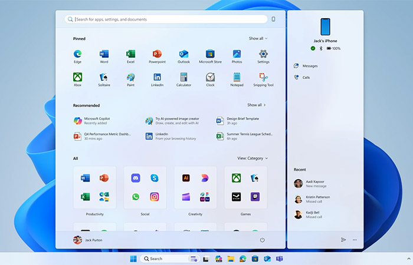Select Messages in the phone panel
This screenshot has height=265, width=413.
click(310, 65)
